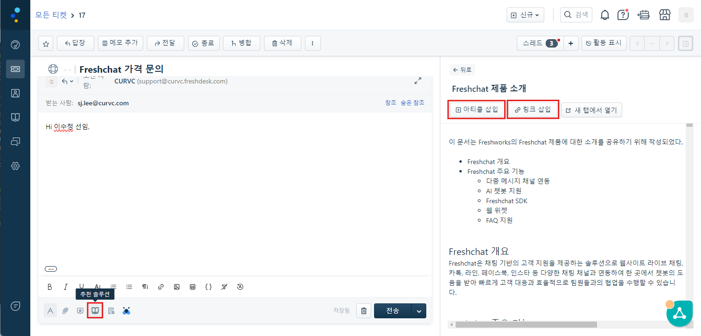Open the 신규 (New) dropdown

coord(525,15)
